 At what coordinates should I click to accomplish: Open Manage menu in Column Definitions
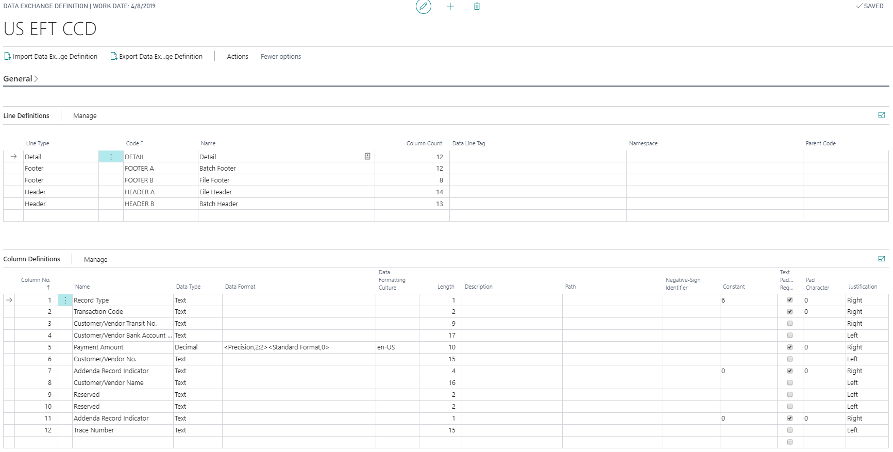pos(96,259)
